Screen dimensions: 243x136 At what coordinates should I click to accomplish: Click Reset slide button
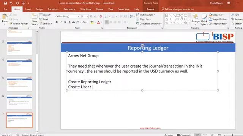pyautogui.click(x=44, y=19)
